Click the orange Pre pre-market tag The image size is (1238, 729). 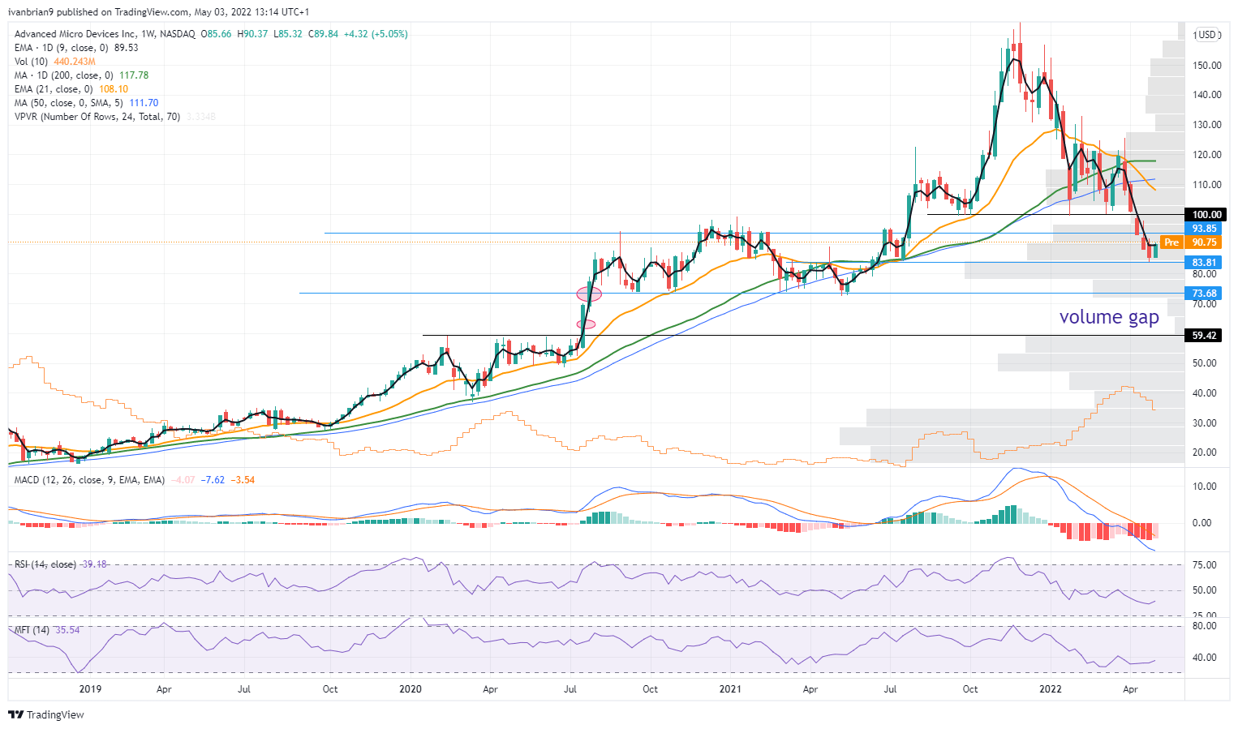coord(1171,242)
